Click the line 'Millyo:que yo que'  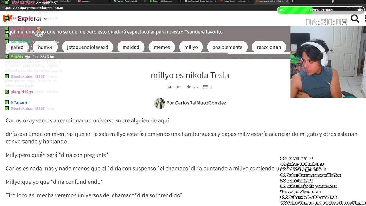tap(54, 182)
